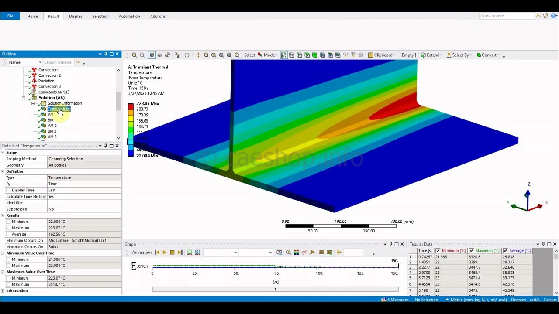Select the BM 2 result item
This screenshot has height=314, width=559.
[52, 131]
